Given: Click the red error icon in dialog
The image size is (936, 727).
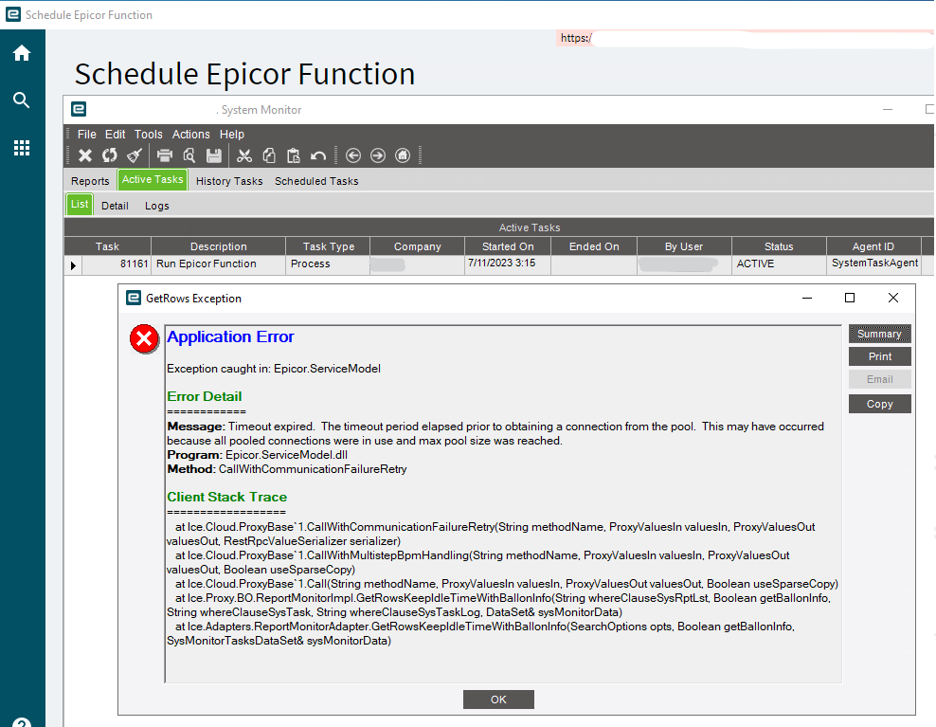Looking at the screenshot, I should [144, 339].
